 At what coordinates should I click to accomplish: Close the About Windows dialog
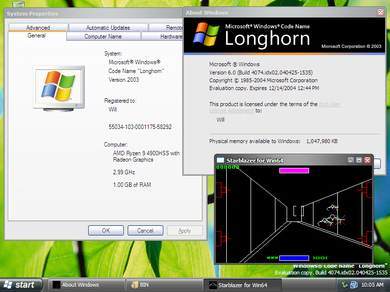click(380, 13)
